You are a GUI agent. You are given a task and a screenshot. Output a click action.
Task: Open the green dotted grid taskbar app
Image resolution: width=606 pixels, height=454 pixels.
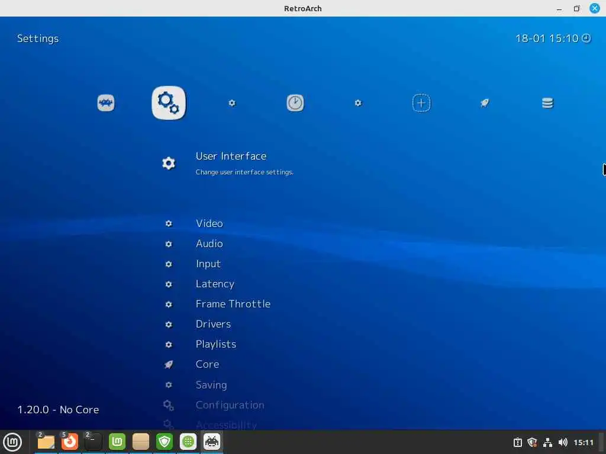(188, 442)
